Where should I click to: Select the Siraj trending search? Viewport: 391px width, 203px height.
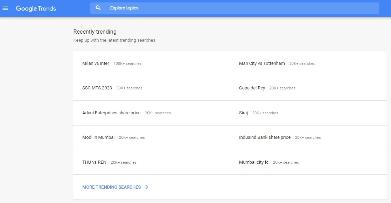(243, 113)
